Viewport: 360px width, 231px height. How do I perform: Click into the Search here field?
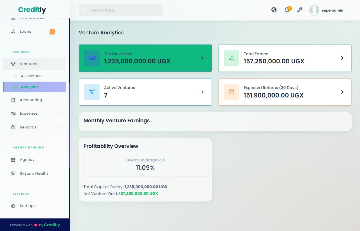(121, 10)
